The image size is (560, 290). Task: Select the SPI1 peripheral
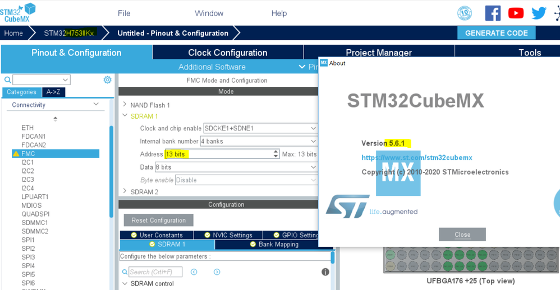click(x=28, y=240)
